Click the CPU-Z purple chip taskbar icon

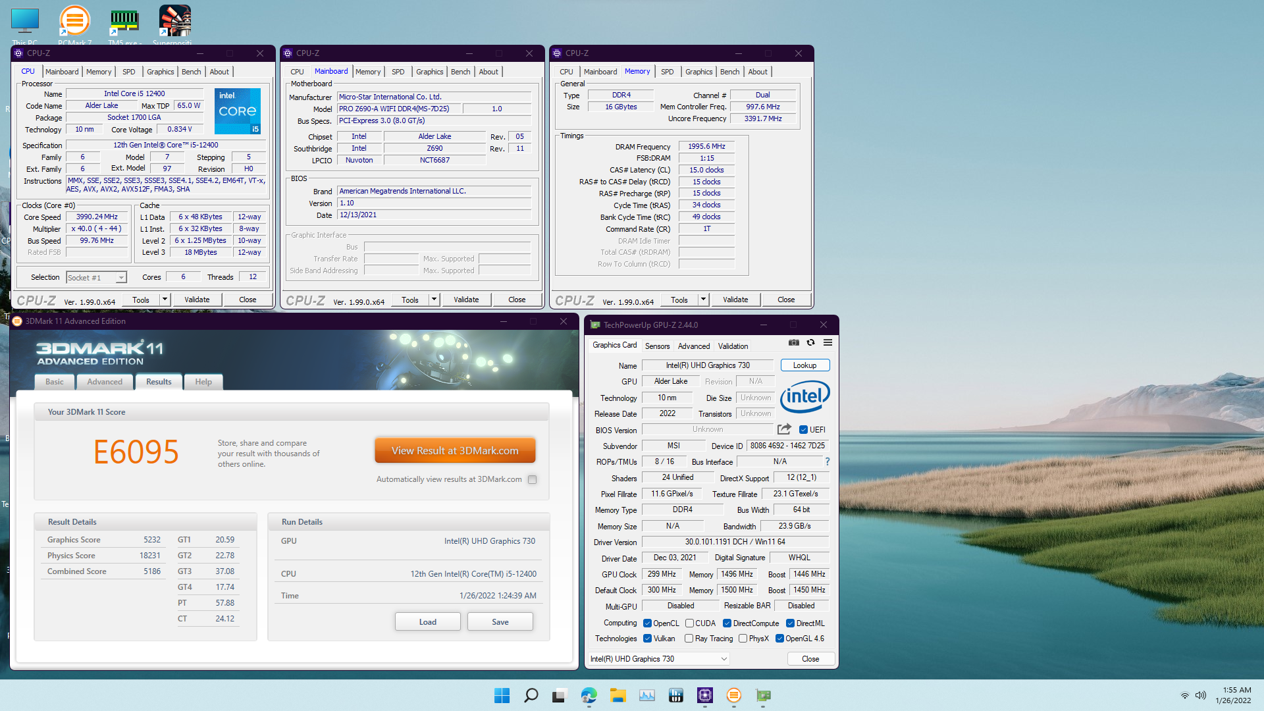tap(705, 695)
